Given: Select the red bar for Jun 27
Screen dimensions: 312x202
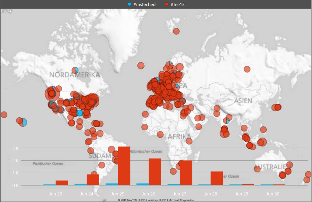Looking at the screenshot, I should (x=186, y=172).
